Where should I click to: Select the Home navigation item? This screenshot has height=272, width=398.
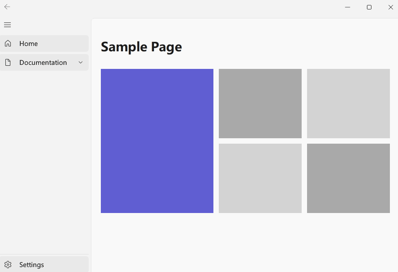pos(44,43)
